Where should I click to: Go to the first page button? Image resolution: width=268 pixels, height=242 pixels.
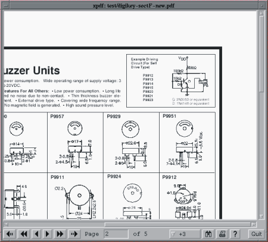(x=10, y=234)
